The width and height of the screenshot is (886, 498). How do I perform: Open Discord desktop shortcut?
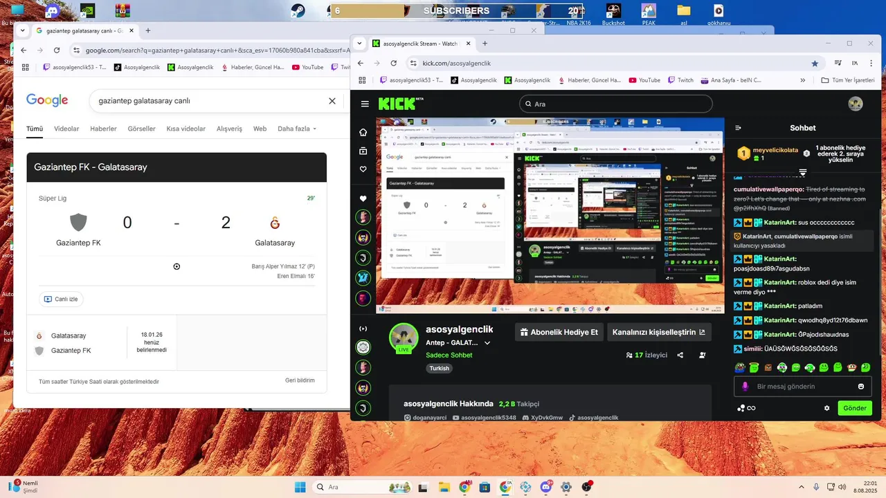coord(52,10)
